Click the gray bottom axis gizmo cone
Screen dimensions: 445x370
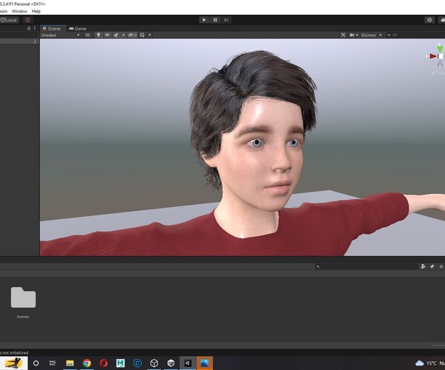click(440, 63)
